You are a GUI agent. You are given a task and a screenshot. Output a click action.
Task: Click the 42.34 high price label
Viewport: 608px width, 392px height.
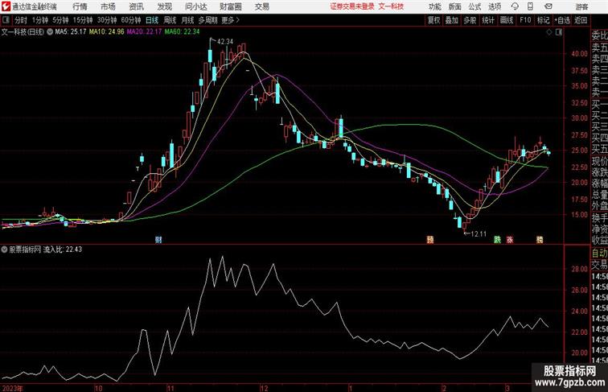click(x=225, y=42)
